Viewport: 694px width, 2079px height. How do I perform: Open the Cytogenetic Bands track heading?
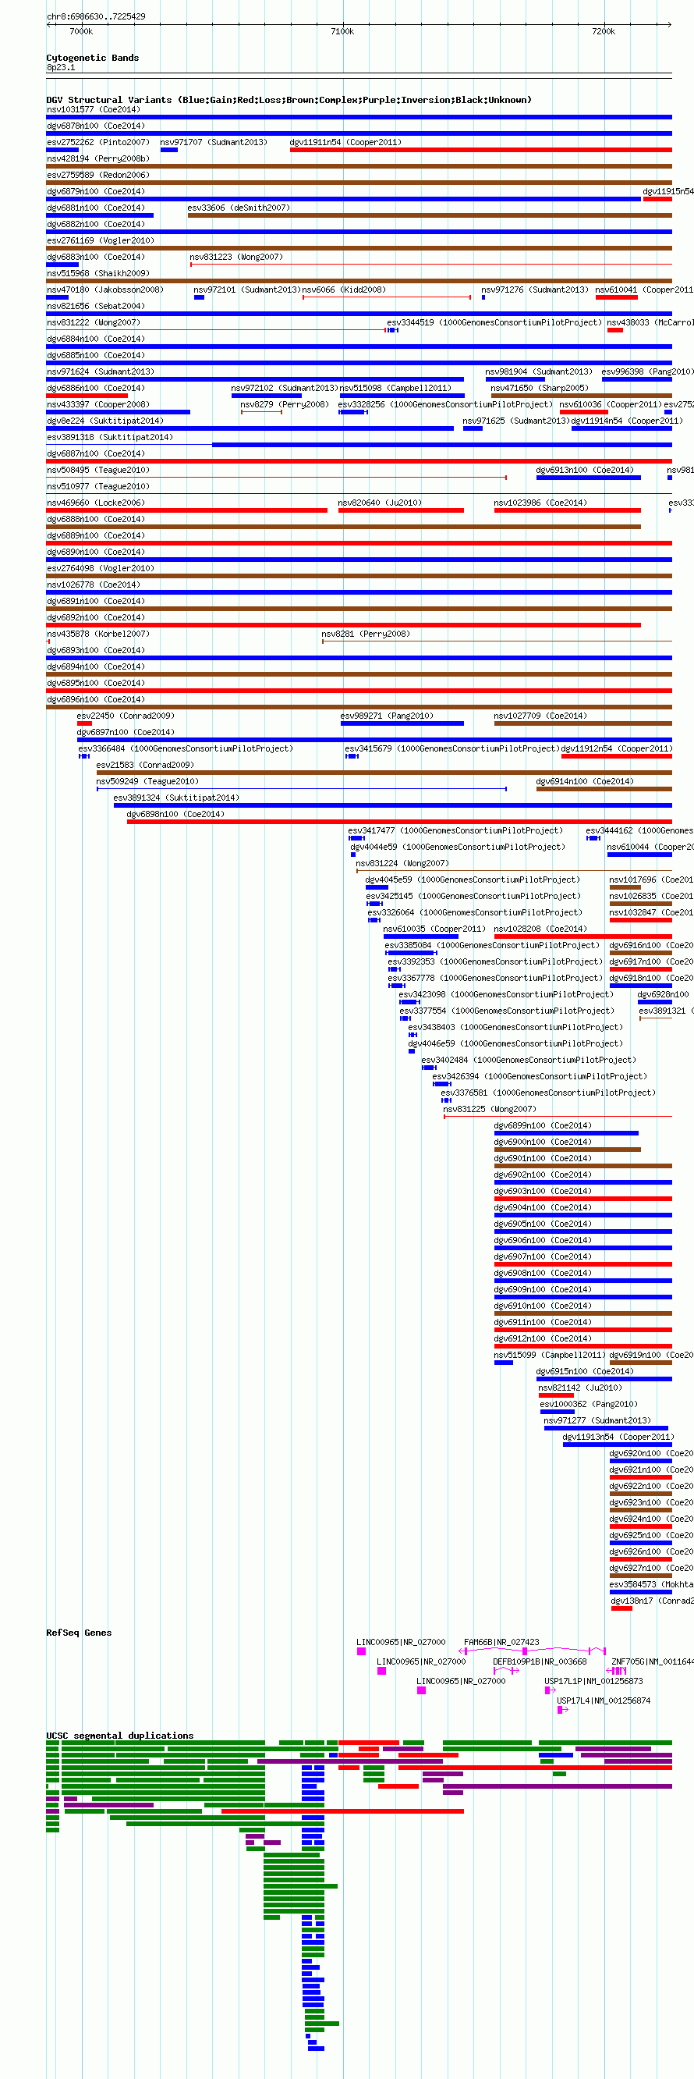coord(93,58)
